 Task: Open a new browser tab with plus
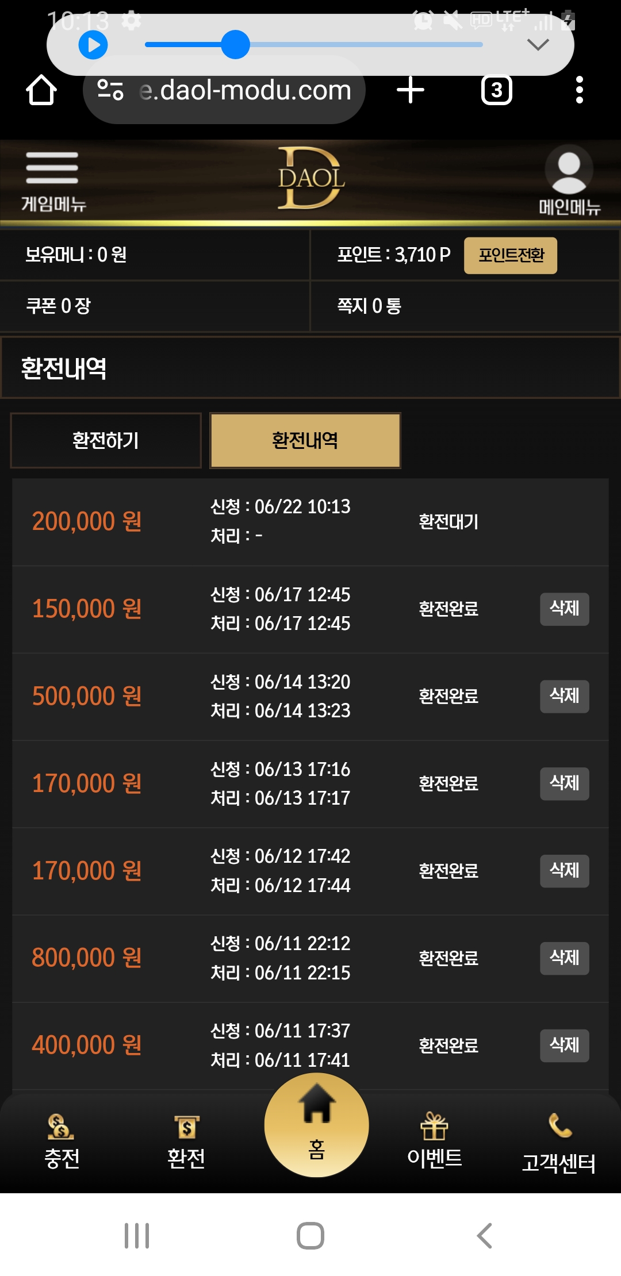click(411, 90)
